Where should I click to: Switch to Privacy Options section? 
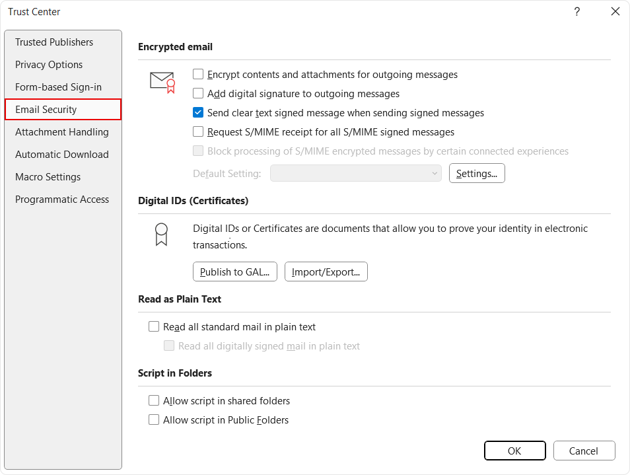click(x=48, y=64)
